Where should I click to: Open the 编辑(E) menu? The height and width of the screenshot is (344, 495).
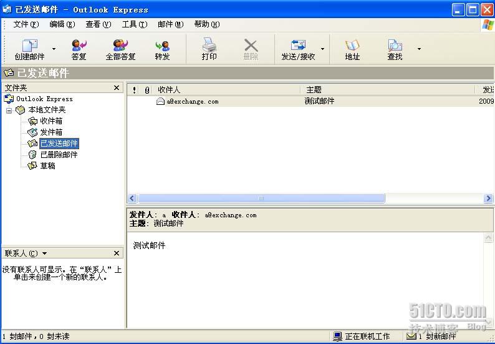click(62, 24)
